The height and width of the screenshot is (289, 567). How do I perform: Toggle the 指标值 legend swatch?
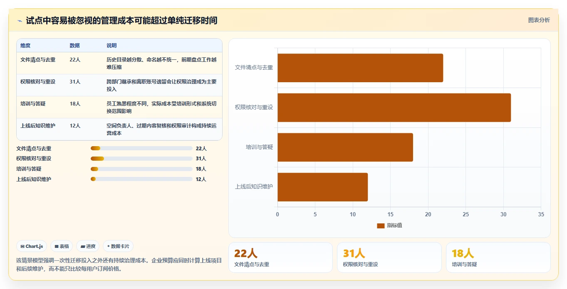[x=381, y=225]
